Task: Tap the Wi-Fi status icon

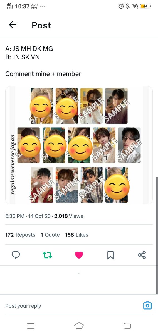Action: 135,6
